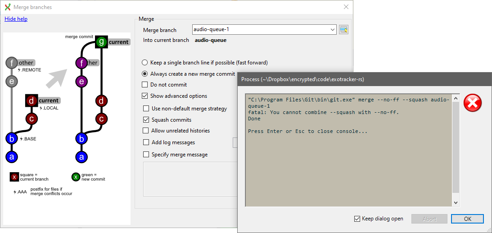Image resolution: width=492 pixels, height=233 pixels.
Task: Click OK in the Process dialog
Action: (x=468, y=219)
